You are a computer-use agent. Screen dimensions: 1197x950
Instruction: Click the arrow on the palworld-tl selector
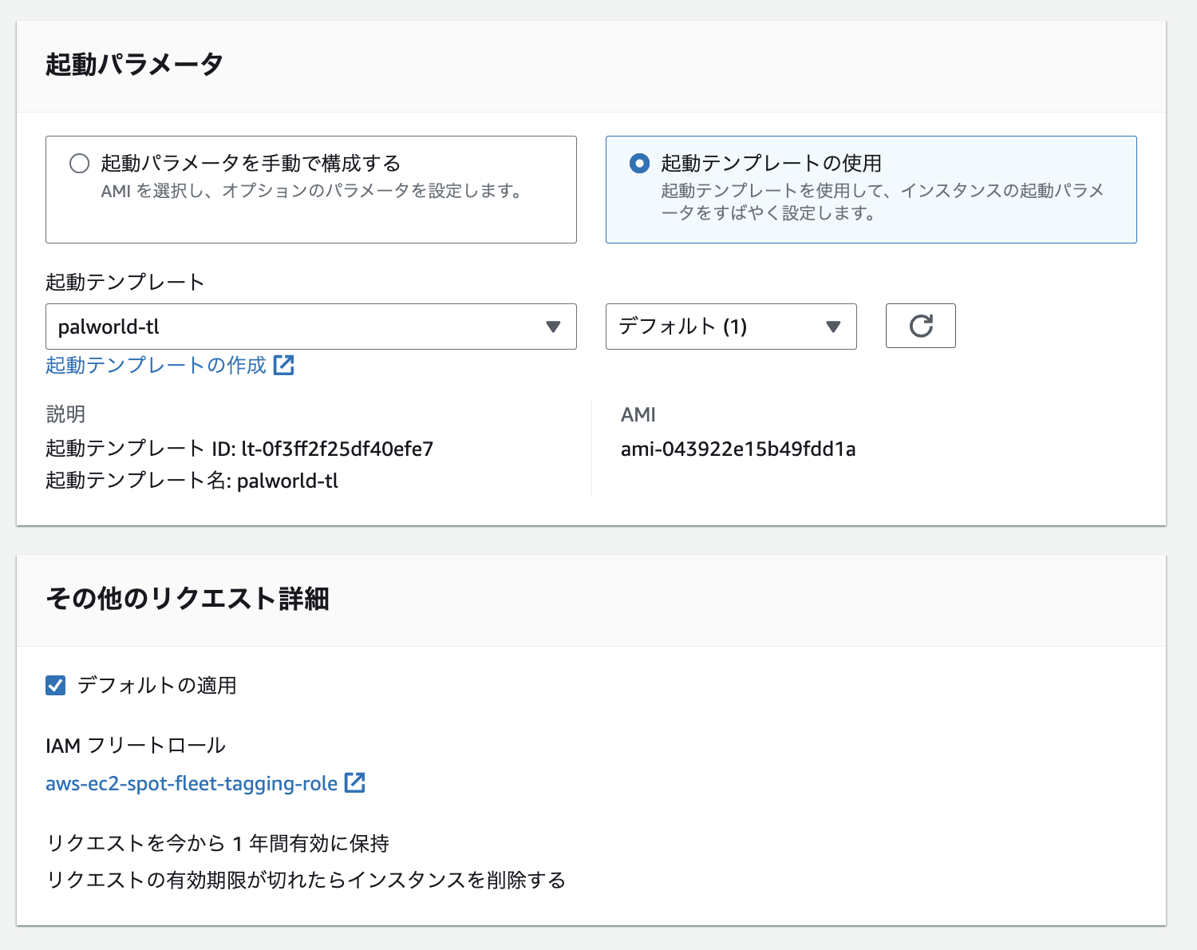pos(553,327)
